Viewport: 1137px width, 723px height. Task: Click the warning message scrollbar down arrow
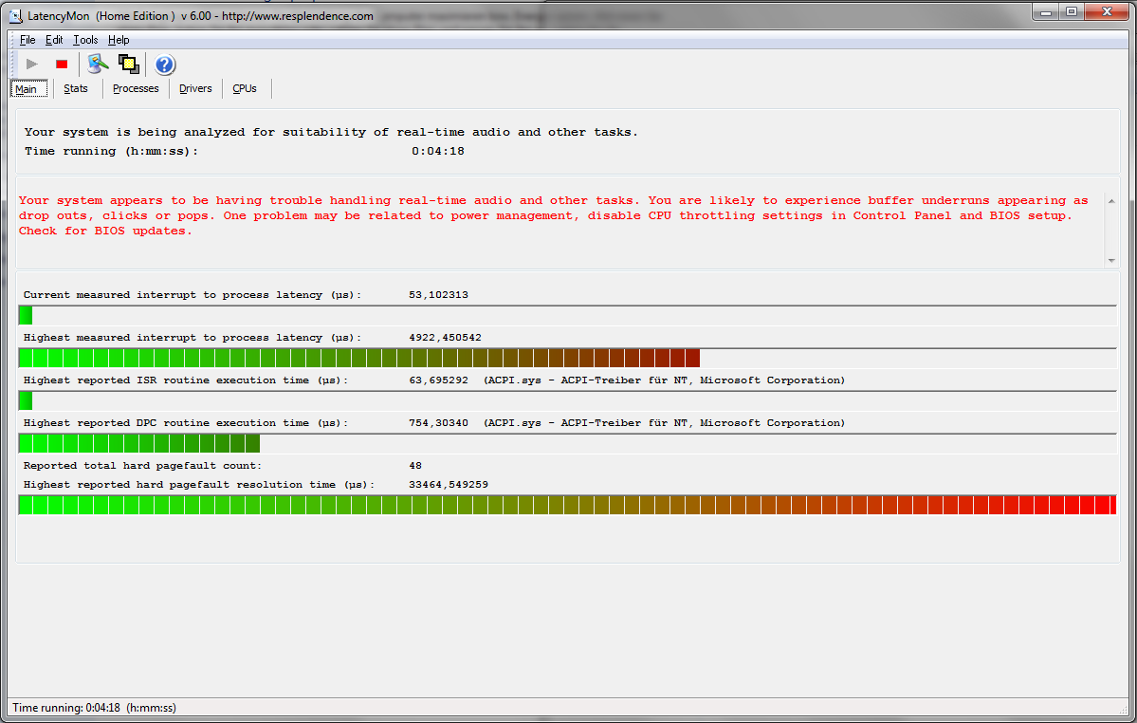[x=1111, y=260]
